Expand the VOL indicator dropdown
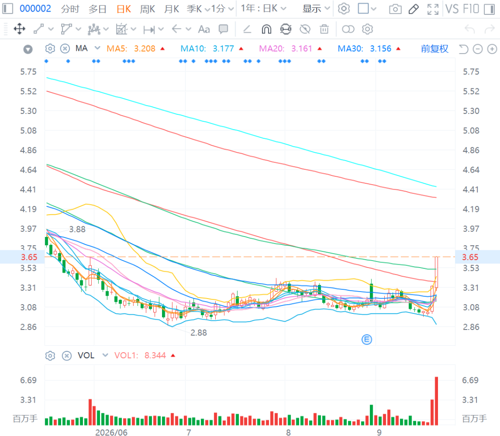500x436 pixels. 105,355
